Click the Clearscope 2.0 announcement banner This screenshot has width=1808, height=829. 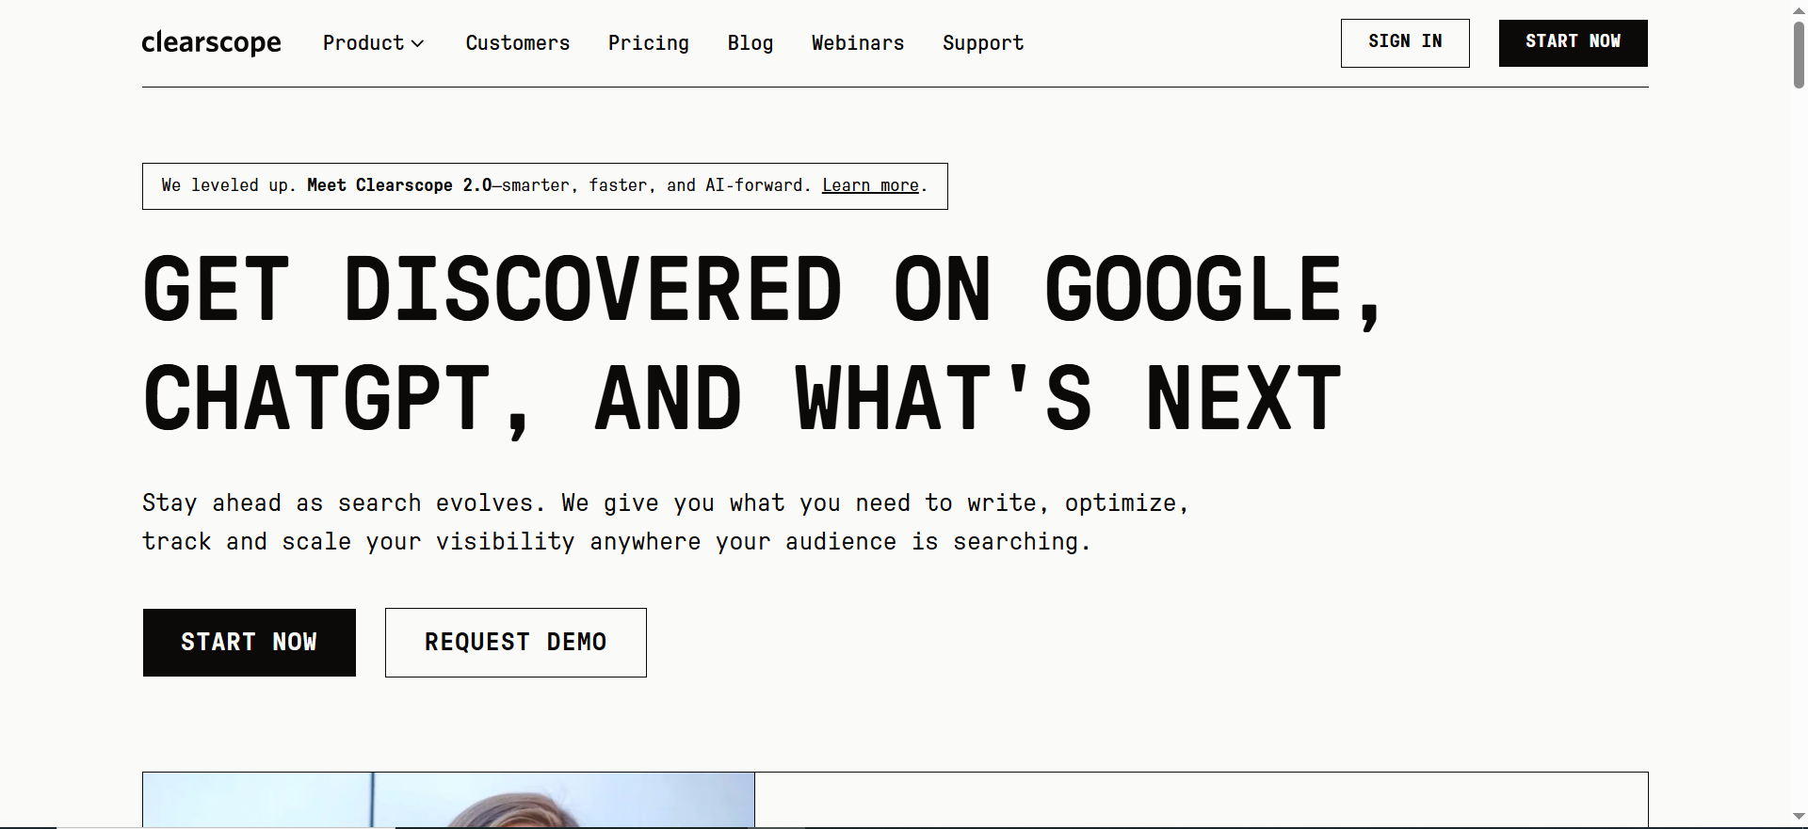click(x=544, y=186)
